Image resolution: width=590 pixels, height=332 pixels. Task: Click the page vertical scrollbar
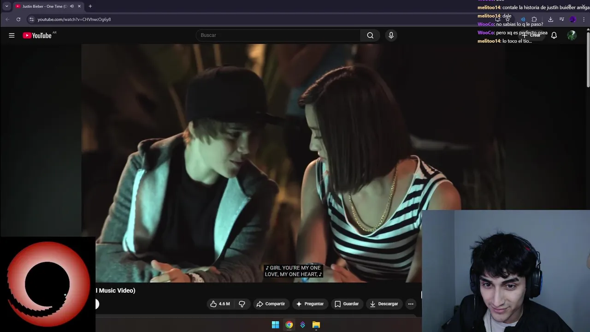(588, 59)
